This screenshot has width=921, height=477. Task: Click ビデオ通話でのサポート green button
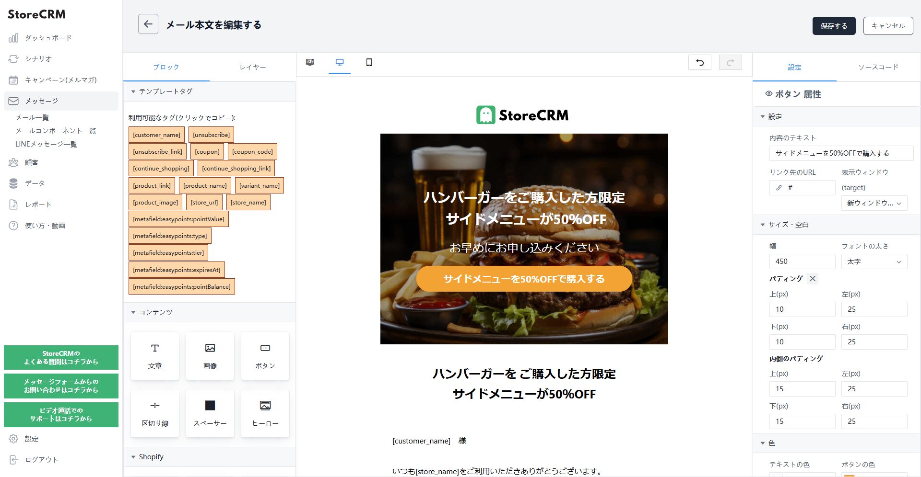coord(61,414)
